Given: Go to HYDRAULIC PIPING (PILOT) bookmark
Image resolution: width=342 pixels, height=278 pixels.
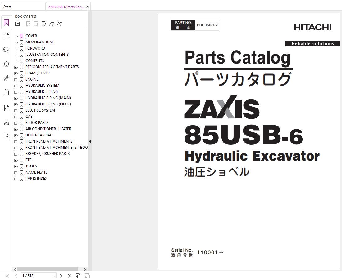Looking at the screenshot, I should [48, 104].
